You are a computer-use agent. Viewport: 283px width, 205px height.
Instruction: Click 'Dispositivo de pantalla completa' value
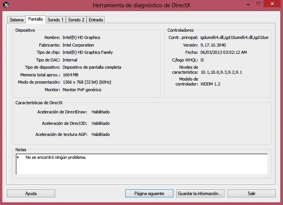pyautogui.click(x=92, y=67)
